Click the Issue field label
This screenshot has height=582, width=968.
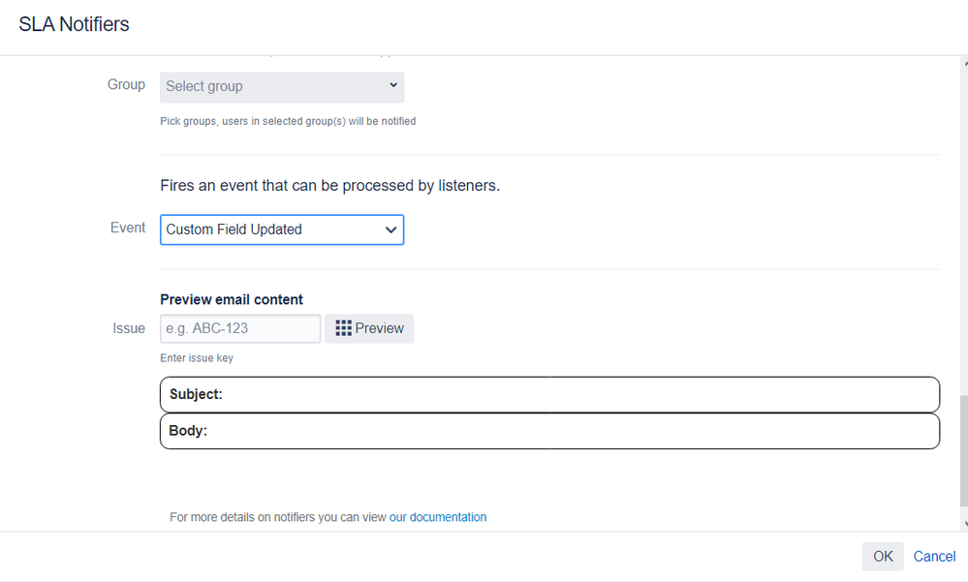(x=129, y=328)
